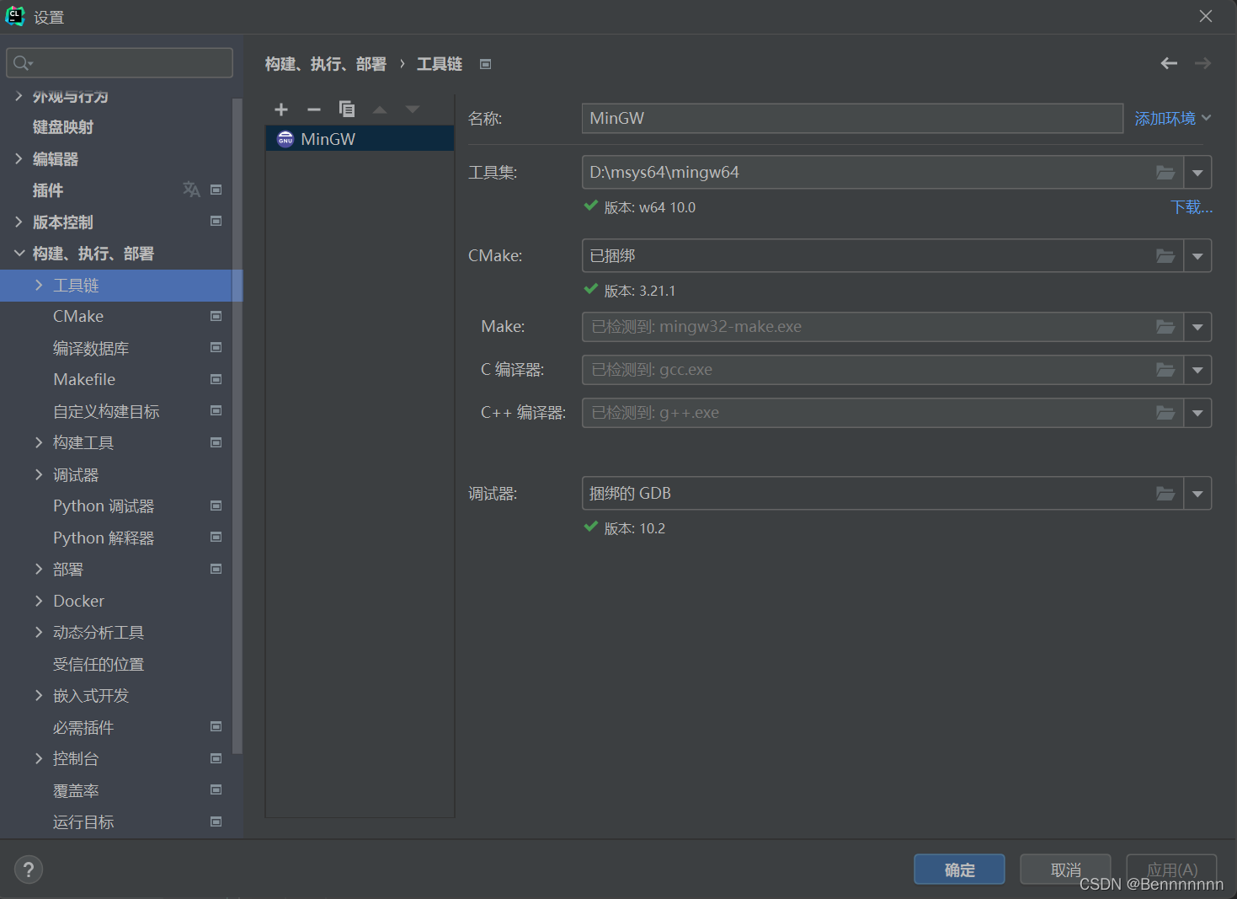Open CMake dropdown arrow
Screen dimensions: 1237x899
click(x=1197, y=256)
